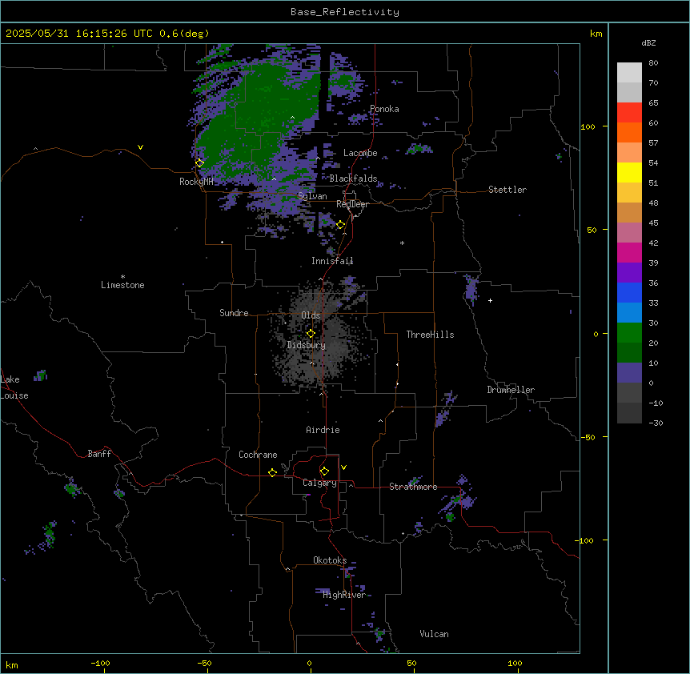The image size is (690, 674).
Task: Click the dBZ legend heading
Action: 648,43
